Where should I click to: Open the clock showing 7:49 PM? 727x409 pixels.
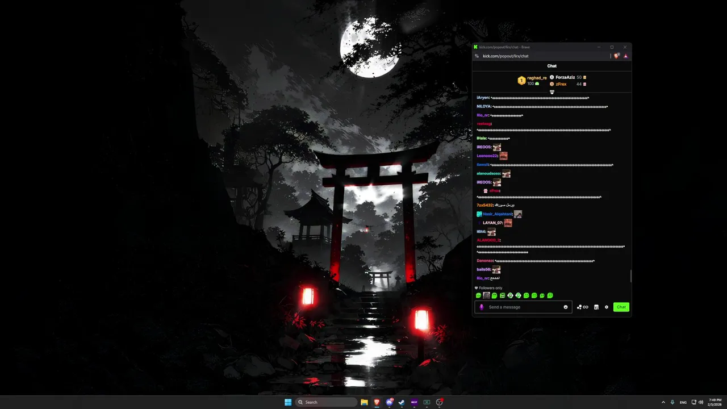[x=715, y=402]
